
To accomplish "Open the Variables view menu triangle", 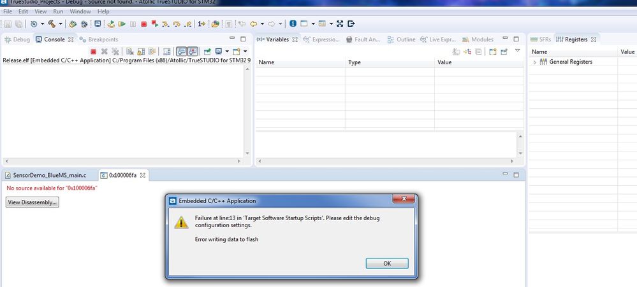I will click(x=517, y=51).
